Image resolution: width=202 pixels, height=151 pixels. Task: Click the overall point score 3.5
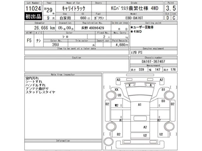(171, 8)
